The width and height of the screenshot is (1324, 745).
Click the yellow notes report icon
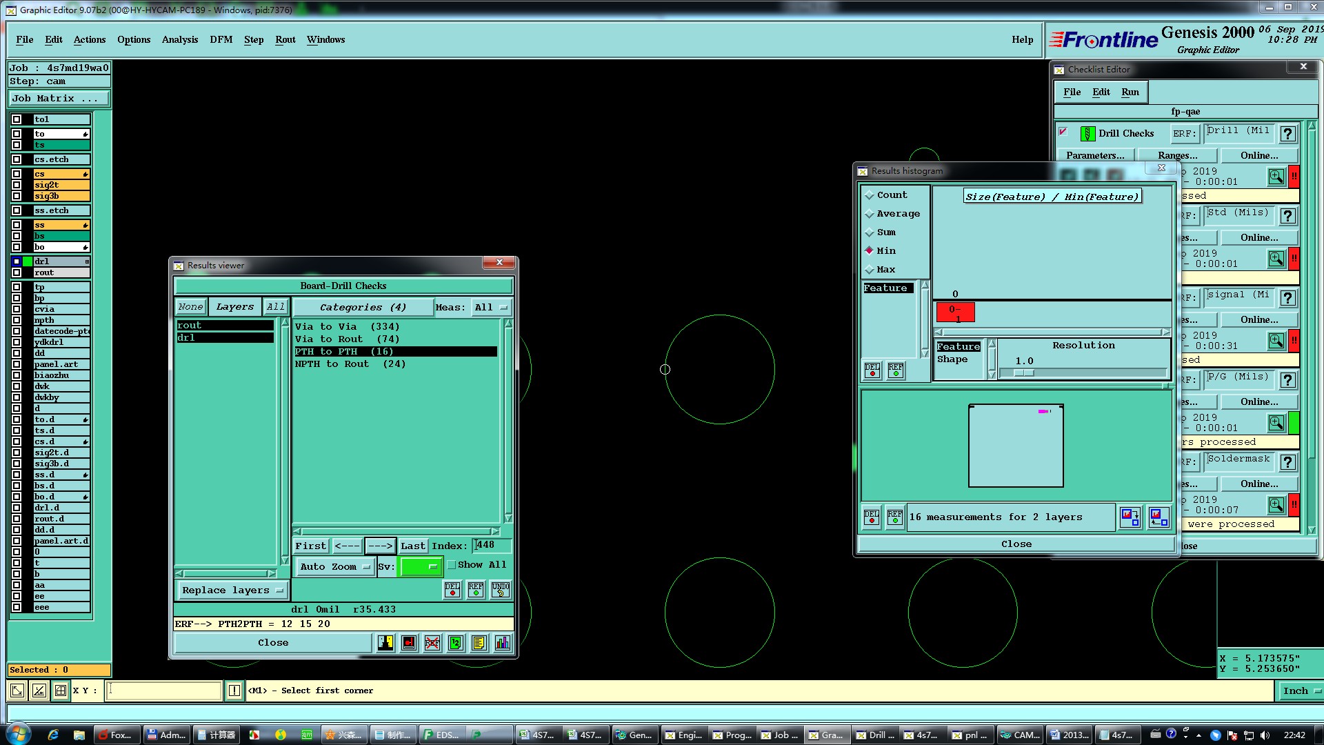(479, 643)
